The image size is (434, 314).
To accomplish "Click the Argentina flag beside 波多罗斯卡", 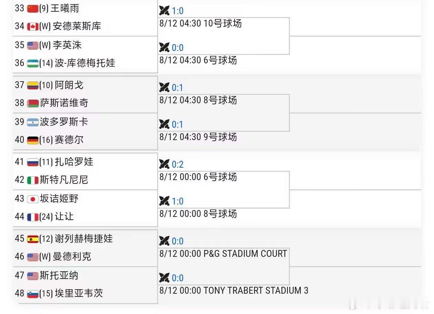I will point(33,122).
